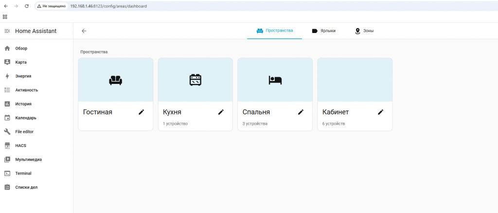This screenshot has height=213, width=498.
Task: Switch to the Зоны tab
Action: tap(364, 31)
